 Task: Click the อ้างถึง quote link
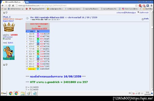(146, 19)
